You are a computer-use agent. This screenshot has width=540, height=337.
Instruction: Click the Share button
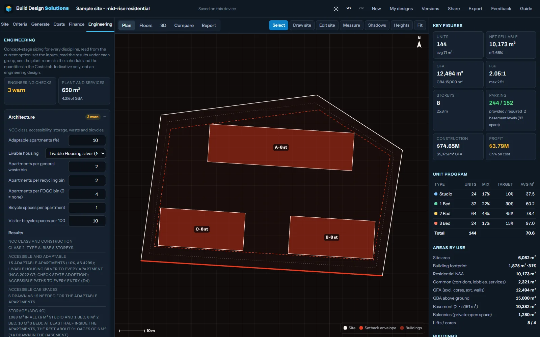pos(454,9)
